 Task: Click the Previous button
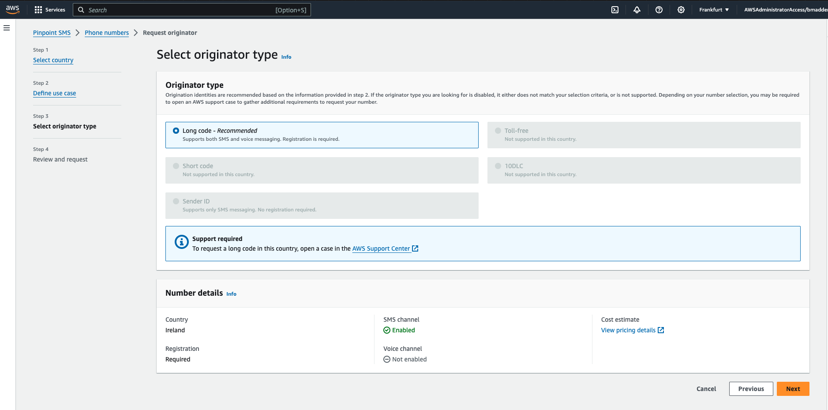pyautogui.click(x=751, y=389)
